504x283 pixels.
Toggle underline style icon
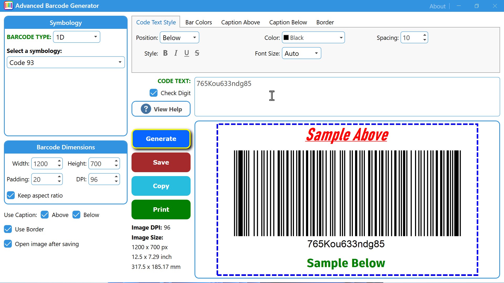[186, 53]
